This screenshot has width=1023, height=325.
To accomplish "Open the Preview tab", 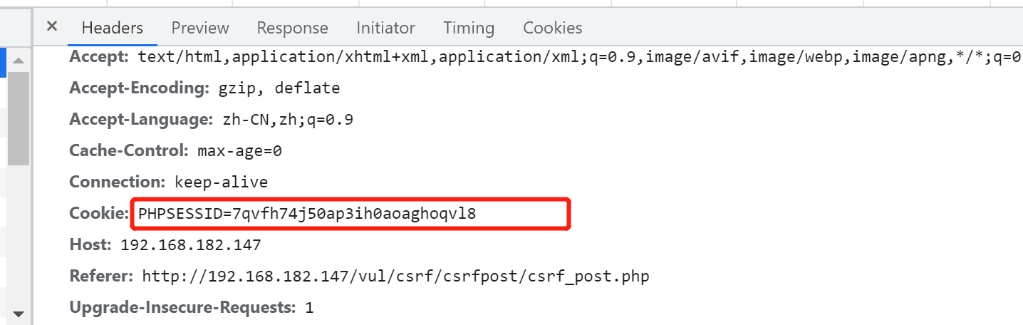I will [x=200, y=28].
